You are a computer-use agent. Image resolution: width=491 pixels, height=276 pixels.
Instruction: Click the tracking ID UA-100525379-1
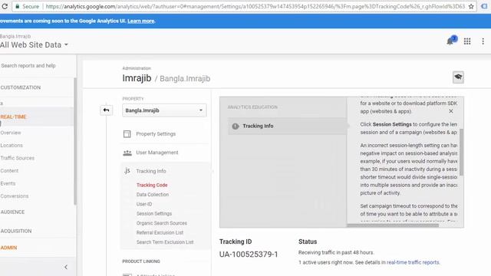click(x=249, y=255)
